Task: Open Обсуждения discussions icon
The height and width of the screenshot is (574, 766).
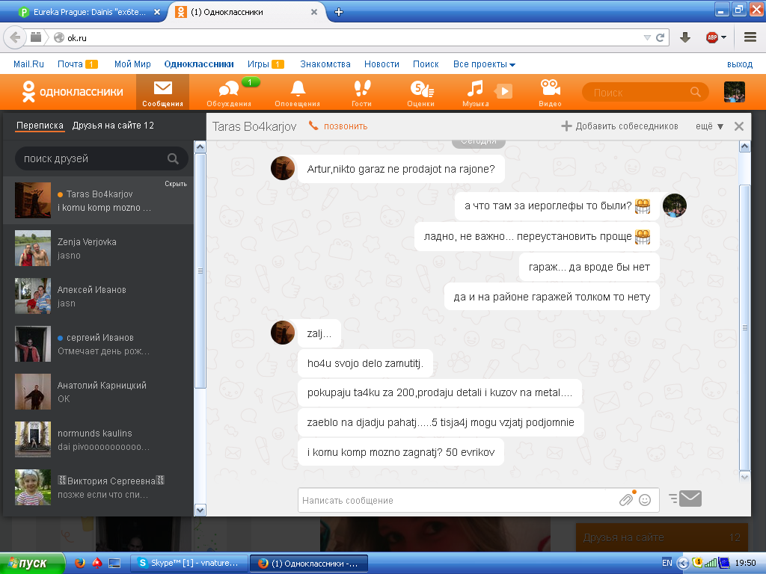Action: pyautogui.click(x=229, y=92)
